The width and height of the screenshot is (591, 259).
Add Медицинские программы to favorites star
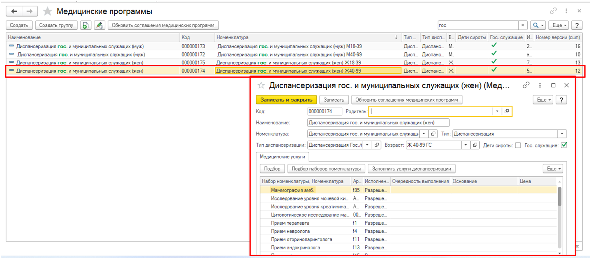point(47,11)
